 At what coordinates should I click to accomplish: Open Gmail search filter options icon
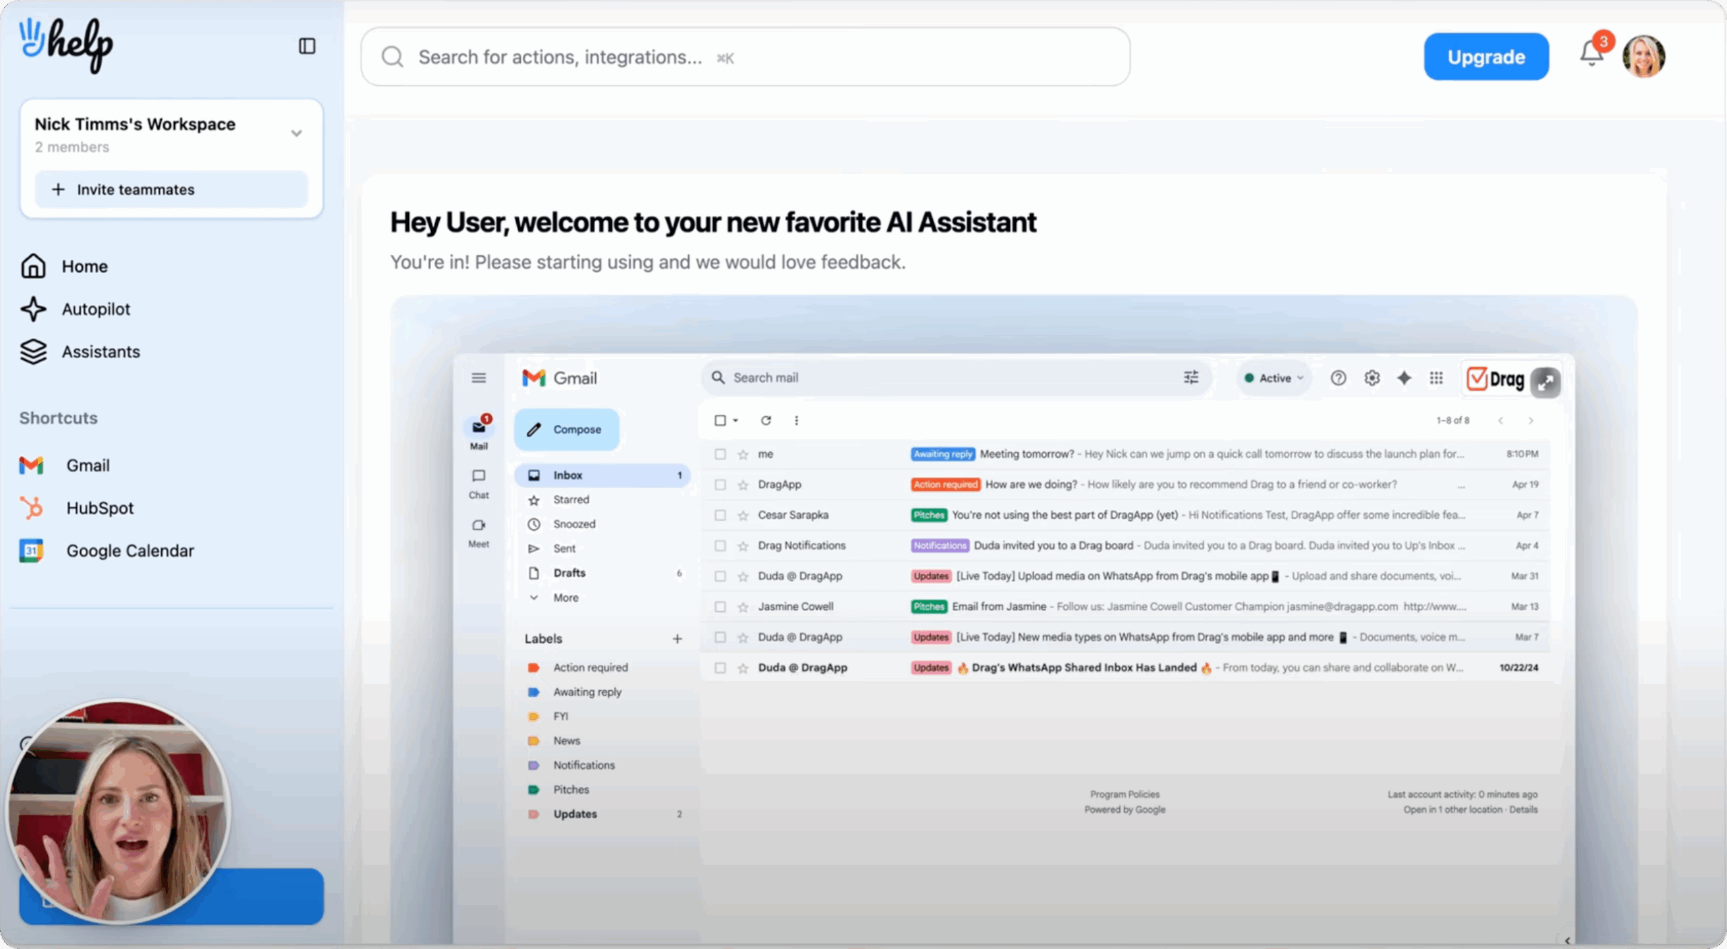tap(1191, 378)
